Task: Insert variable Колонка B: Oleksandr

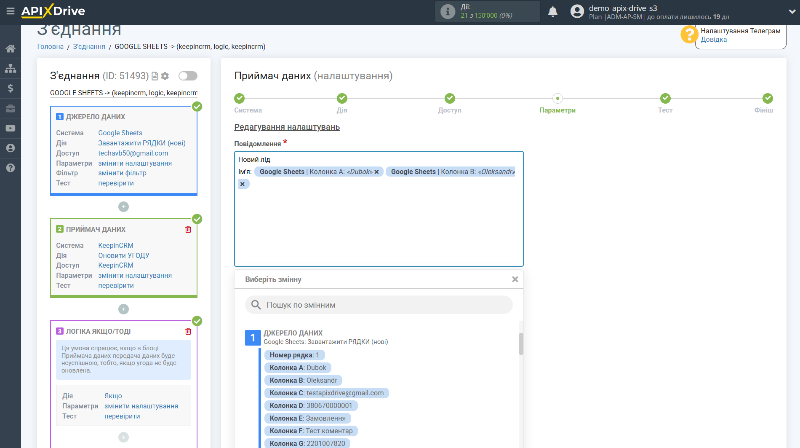Action: click(303, 380)
